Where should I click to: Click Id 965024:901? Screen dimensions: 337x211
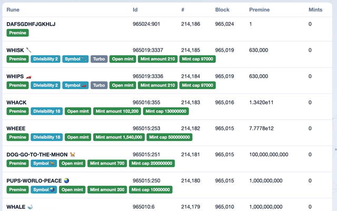(146, 24)
